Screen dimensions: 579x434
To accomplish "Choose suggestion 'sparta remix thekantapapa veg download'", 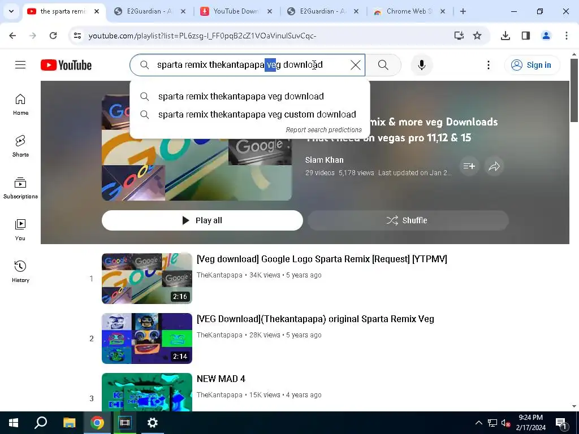I will click(249, 96).
